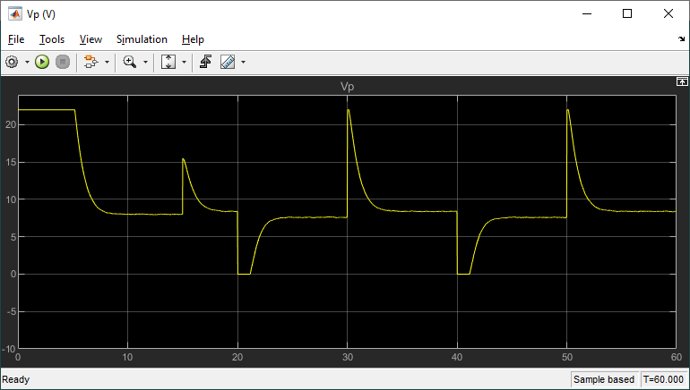This screenshot has height=390, width=690.
Task: Select the Zoom magnifier tool
Action: 130,62
